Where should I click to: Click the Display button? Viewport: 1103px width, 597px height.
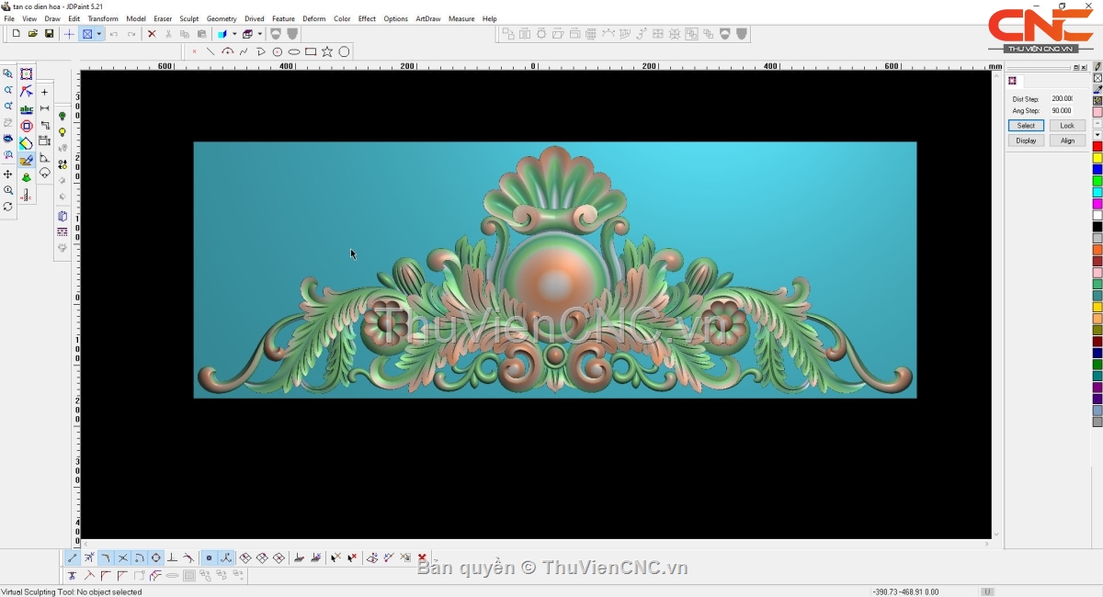pos(1026,141)
